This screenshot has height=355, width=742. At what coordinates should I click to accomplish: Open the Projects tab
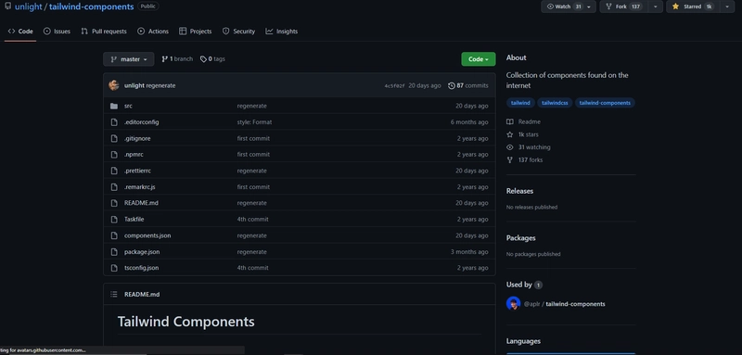pyautogui.click(x=196, y=32)
